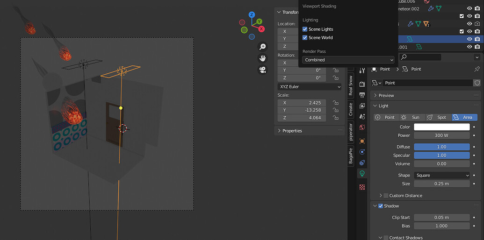Screen dimensions: 484x240
Task: Open the Render properties tab icon
Action: click(x=362, y=84)
